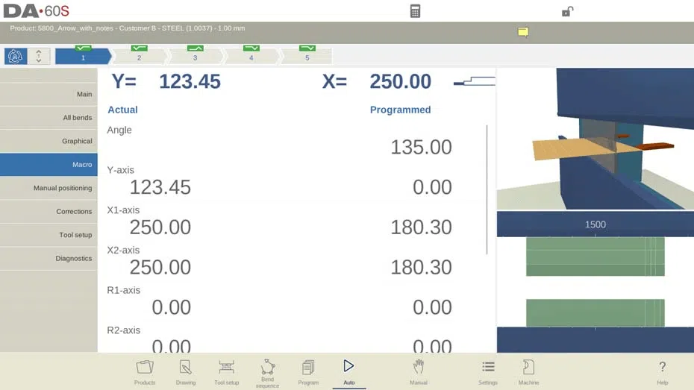Click the upper green tool segment
Screen dimensions: 694x390
click(595, 257)
